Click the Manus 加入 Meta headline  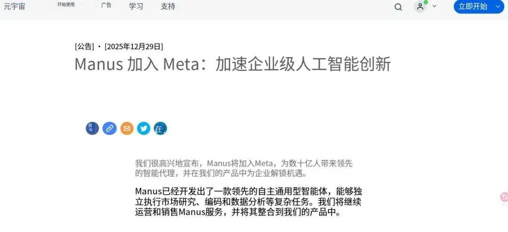(x=233, y=64)
